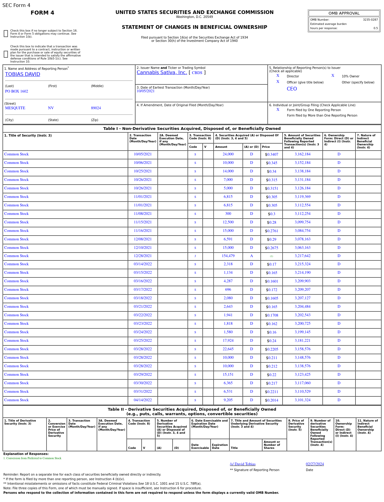Click the 15,151 amount cell
Viewport: 384px width, 502px height.
228,375
